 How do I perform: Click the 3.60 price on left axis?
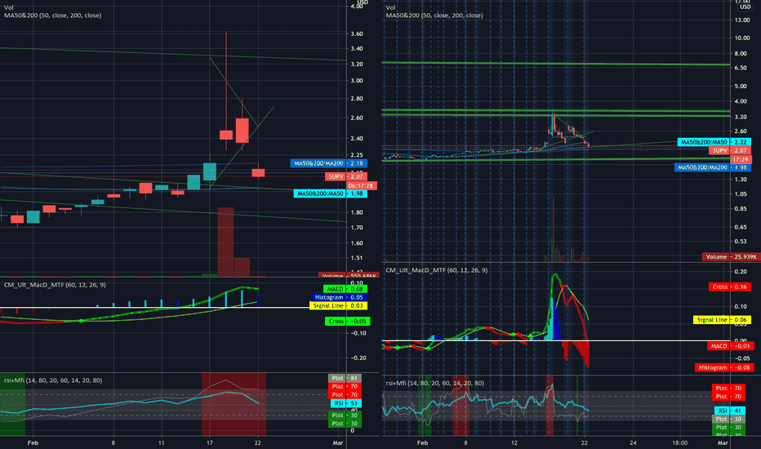point(357,34)
